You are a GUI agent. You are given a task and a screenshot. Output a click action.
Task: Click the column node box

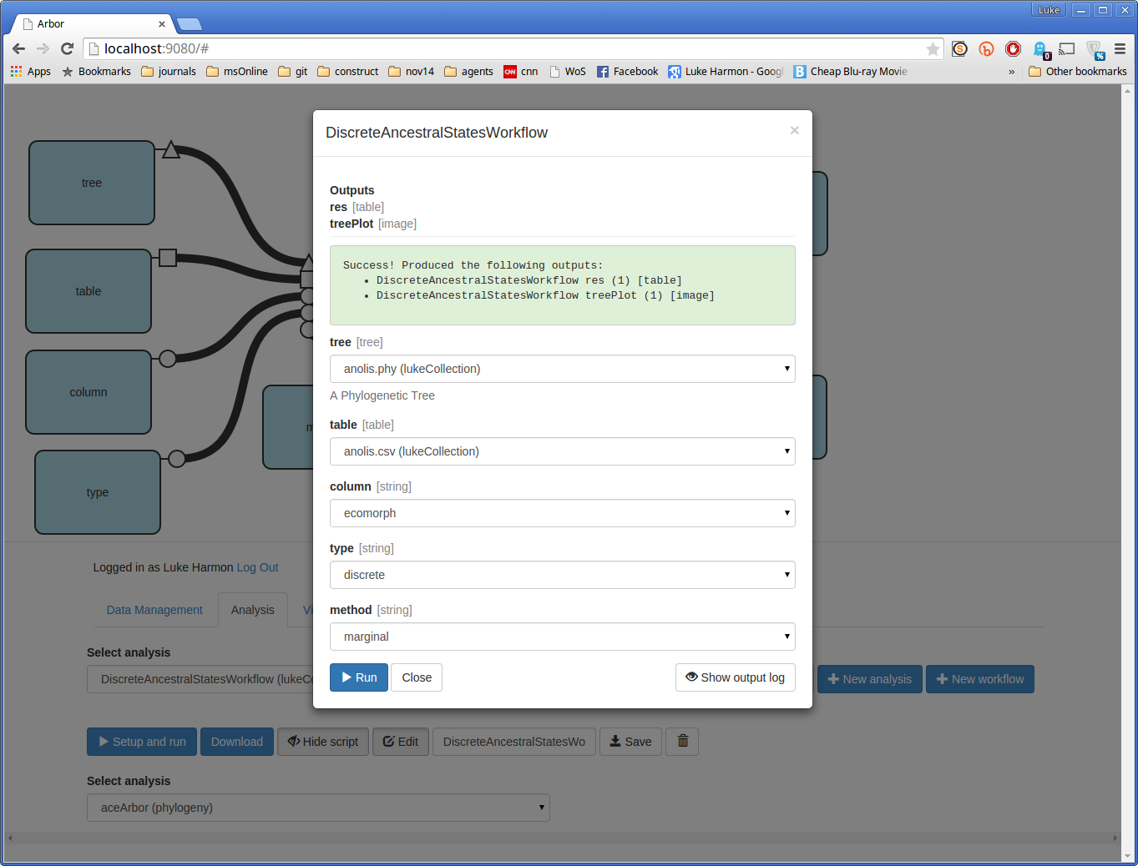(89, 392)
